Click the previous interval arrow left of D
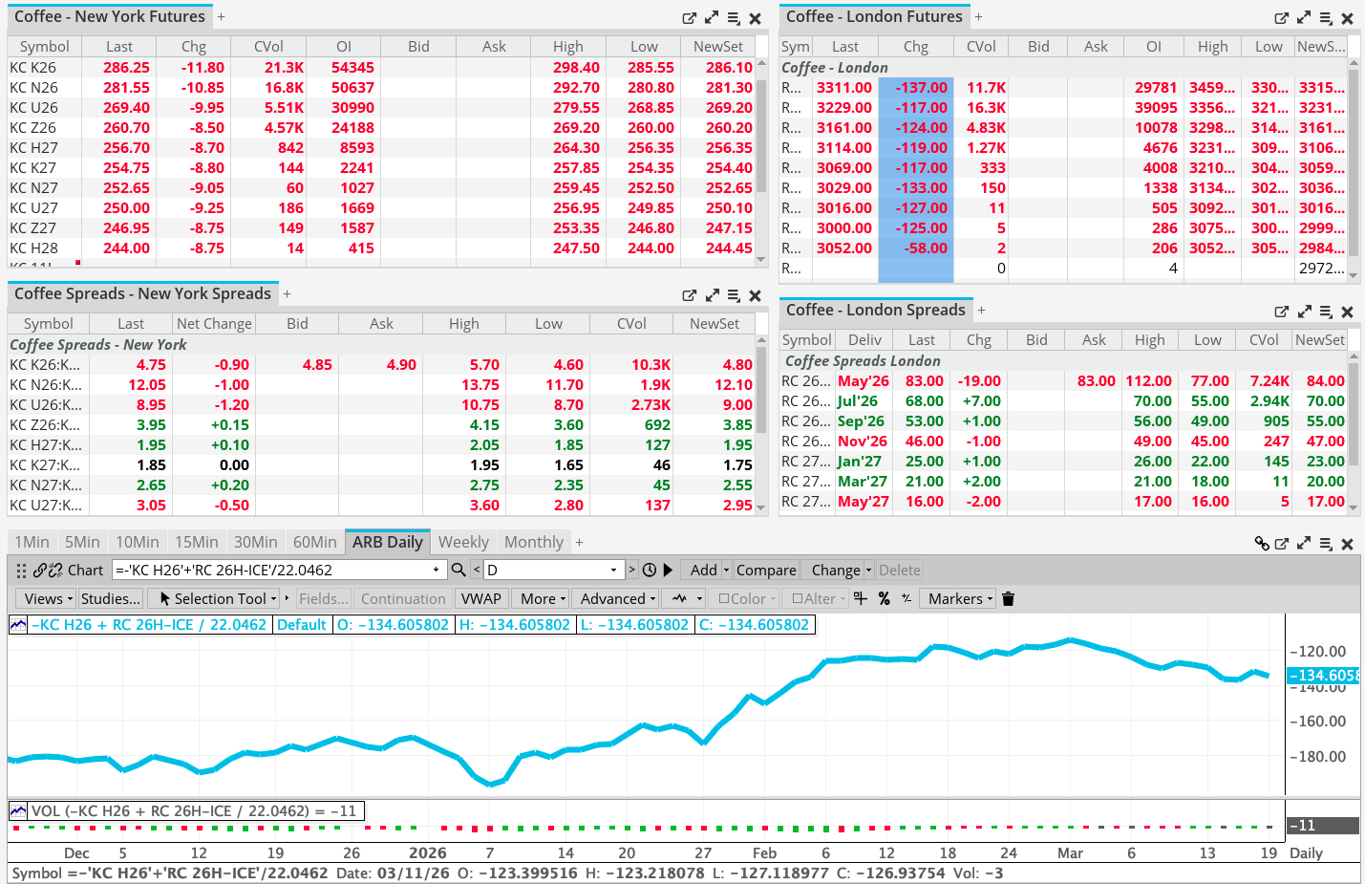This screenshot has width=1365, height=884. point(477,570)
